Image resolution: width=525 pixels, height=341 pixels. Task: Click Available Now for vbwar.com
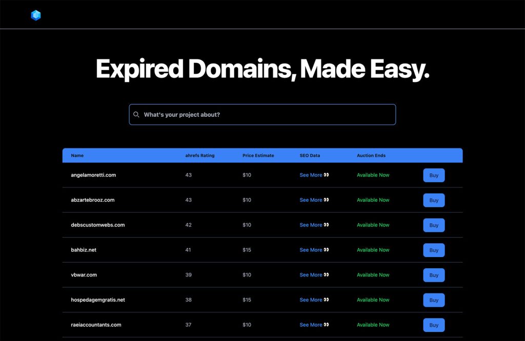click(x=373, y=275)
